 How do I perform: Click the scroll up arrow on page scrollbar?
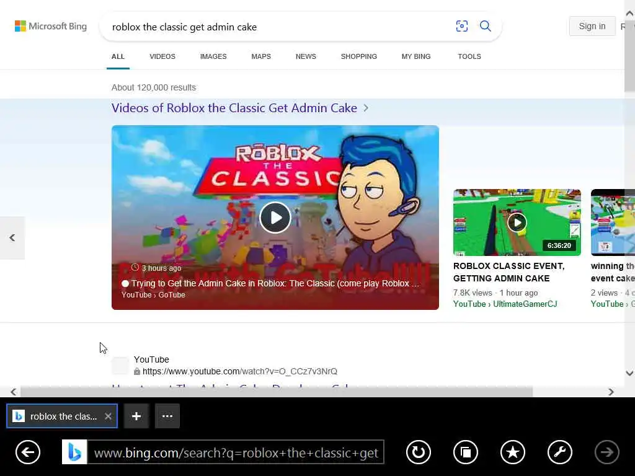click(x=629, y=14)
